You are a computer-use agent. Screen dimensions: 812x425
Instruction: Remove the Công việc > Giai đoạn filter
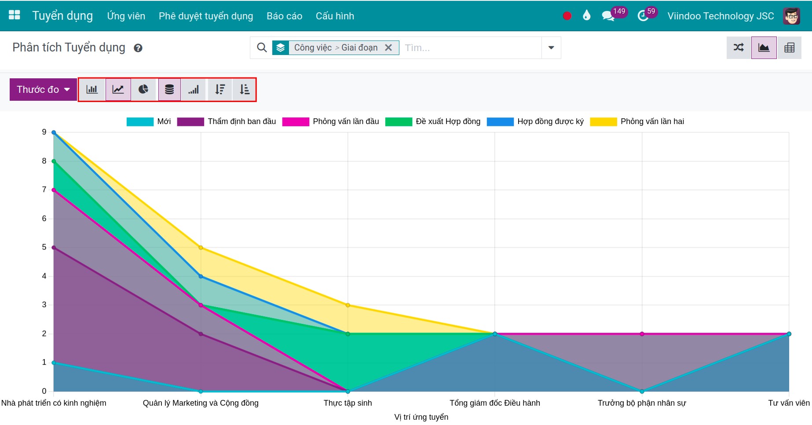click(388, 48)
